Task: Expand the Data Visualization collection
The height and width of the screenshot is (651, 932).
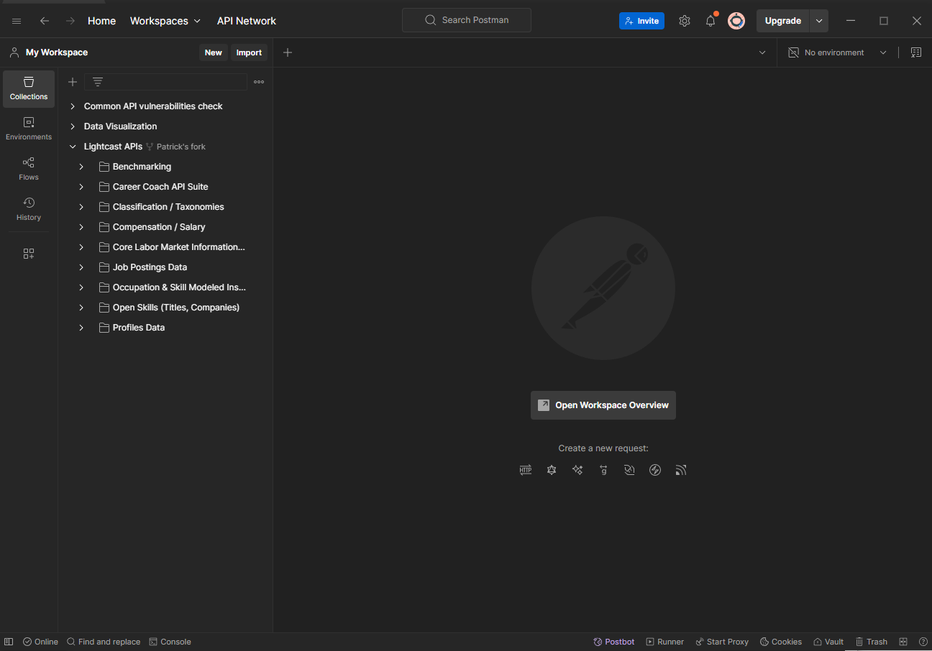Action: coord(73,126)
